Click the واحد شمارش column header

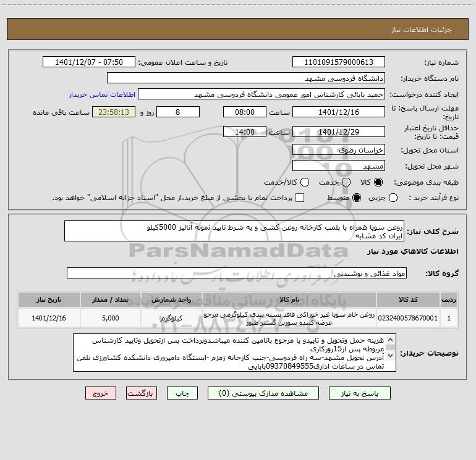171,299
